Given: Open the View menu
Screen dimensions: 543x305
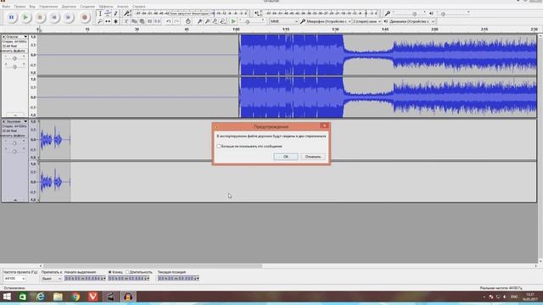Looking at the screenshot, I should pos(32,6).
